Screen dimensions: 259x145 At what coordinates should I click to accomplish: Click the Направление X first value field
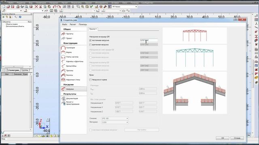click(124, 103)
